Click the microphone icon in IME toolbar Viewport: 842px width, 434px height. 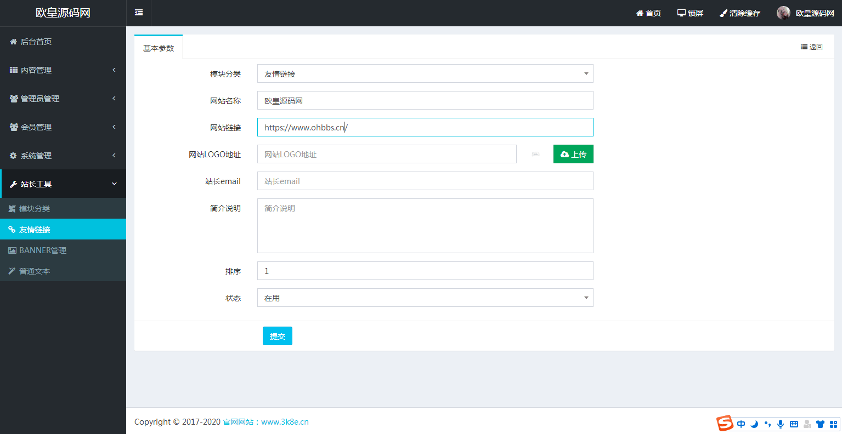tap(781, 424)
